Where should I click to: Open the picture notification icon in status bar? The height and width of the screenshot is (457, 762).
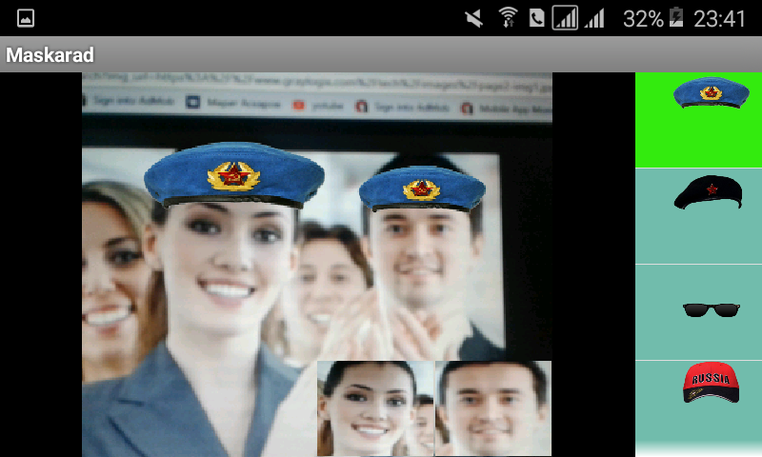[26, 18]
